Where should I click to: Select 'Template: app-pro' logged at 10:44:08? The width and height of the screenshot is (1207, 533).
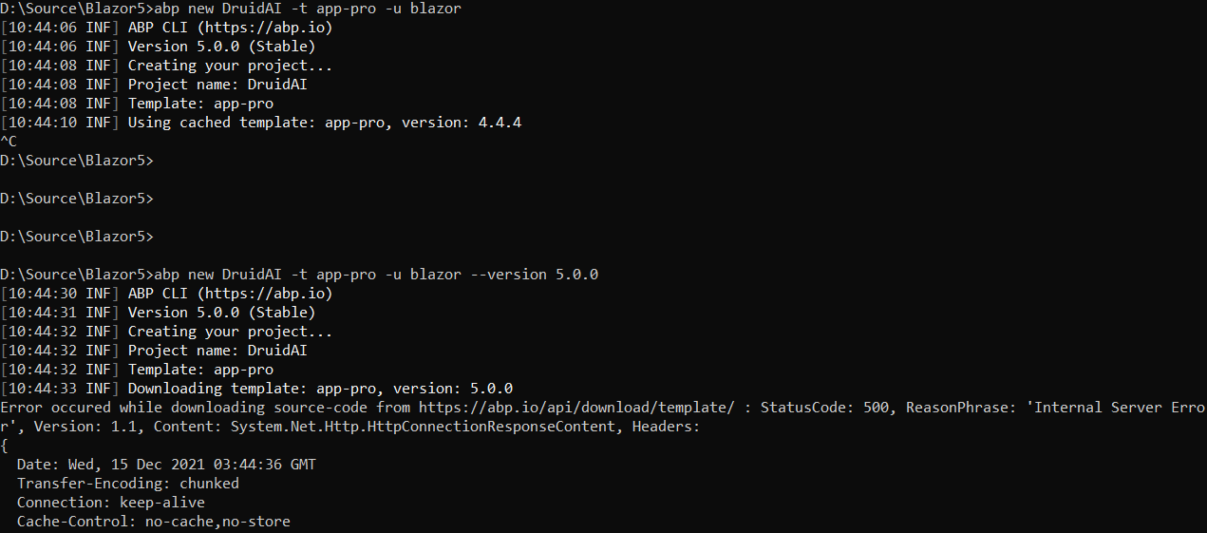click(200, 104)
